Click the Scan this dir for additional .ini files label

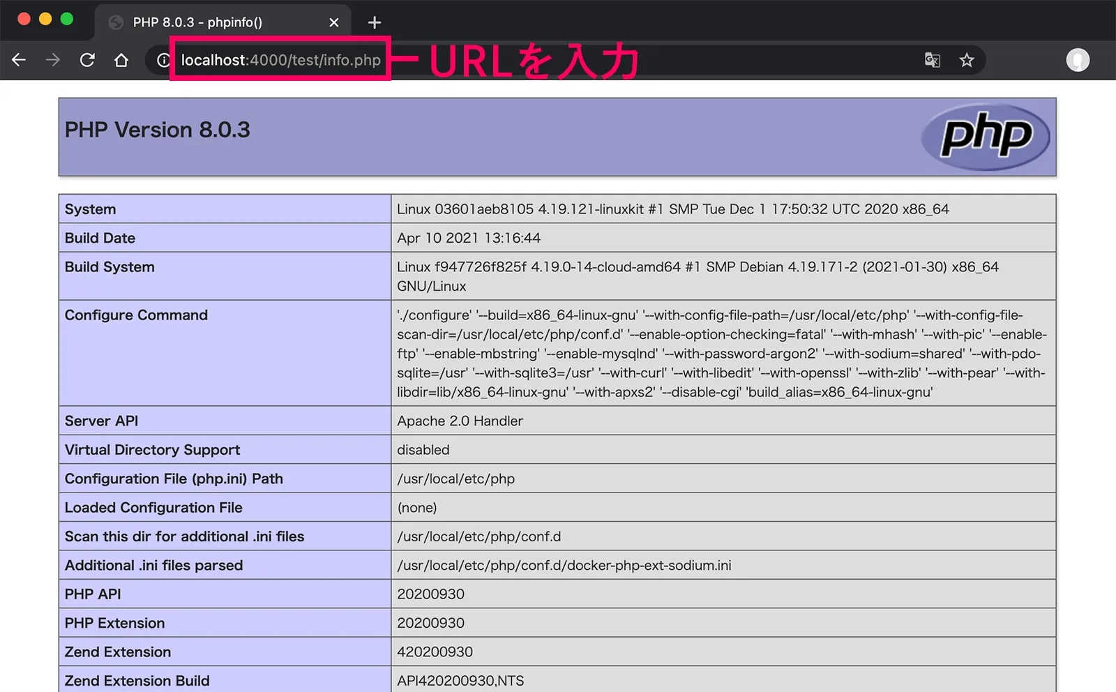(x=185, y=536)
